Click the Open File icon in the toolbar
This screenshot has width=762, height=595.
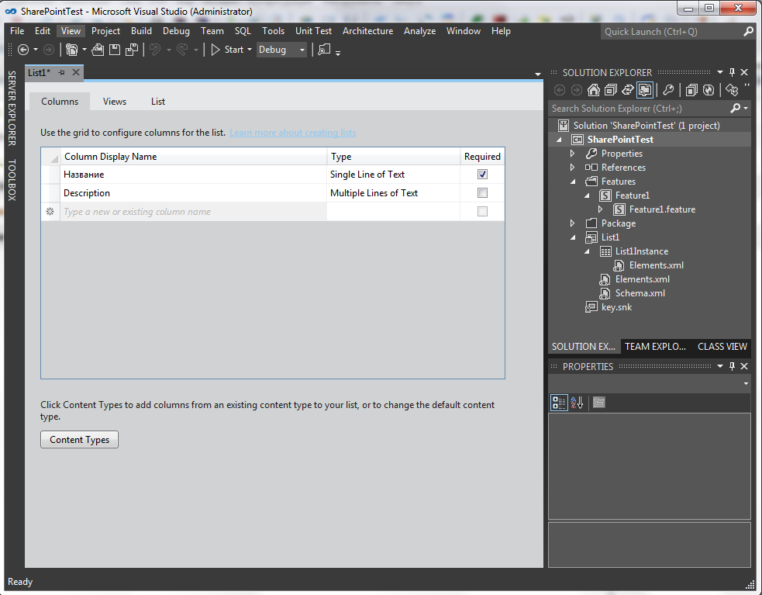[98, 49]
